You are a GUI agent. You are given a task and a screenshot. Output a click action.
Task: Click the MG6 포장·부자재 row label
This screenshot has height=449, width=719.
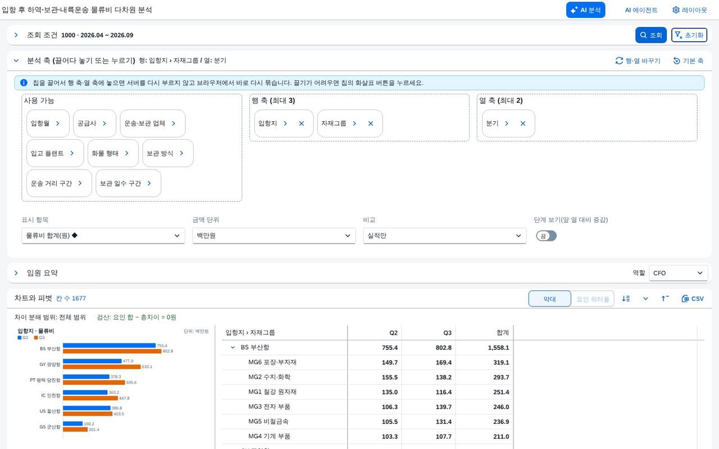coord(272,363)
